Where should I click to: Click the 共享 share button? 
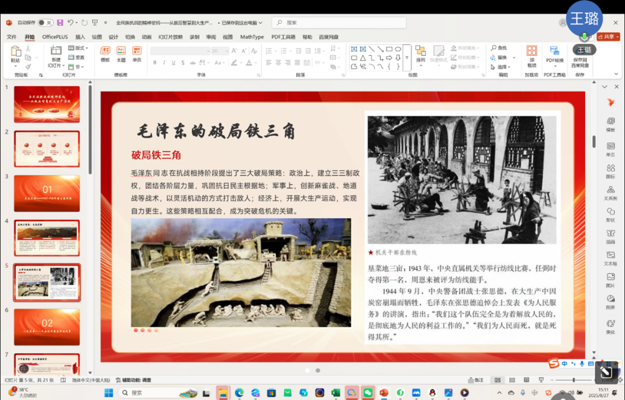click(x=609, y=36)
